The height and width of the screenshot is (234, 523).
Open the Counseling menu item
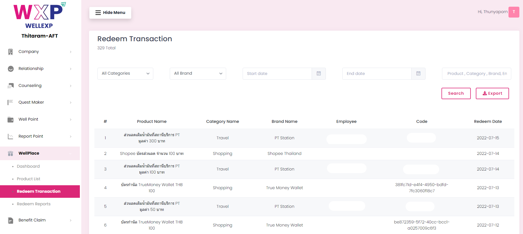(40, 86)
